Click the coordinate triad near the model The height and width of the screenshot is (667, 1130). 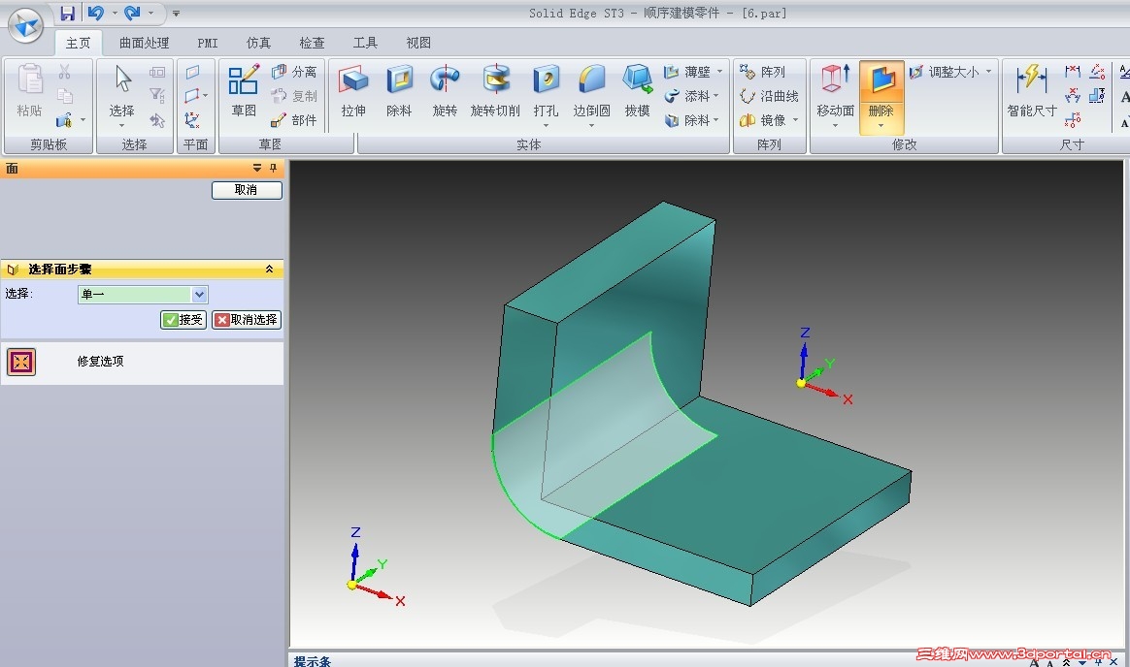point(824,367)
